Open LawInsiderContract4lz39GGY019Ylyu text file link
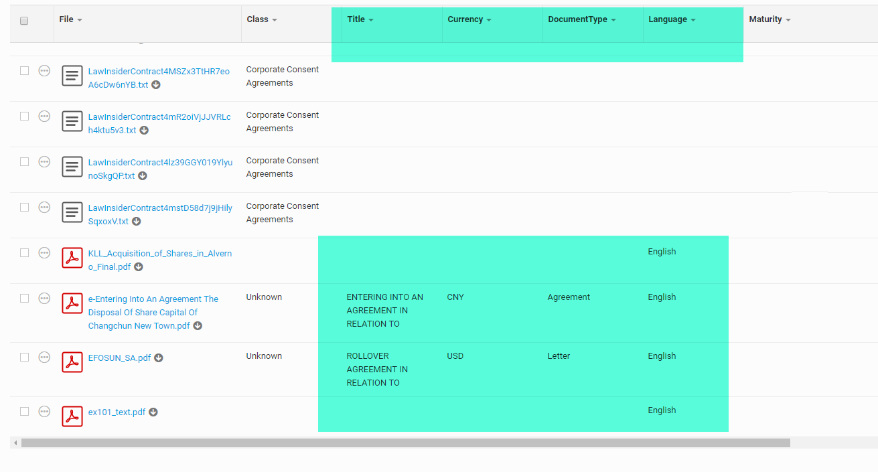878x472 pixels. (160, 169)
